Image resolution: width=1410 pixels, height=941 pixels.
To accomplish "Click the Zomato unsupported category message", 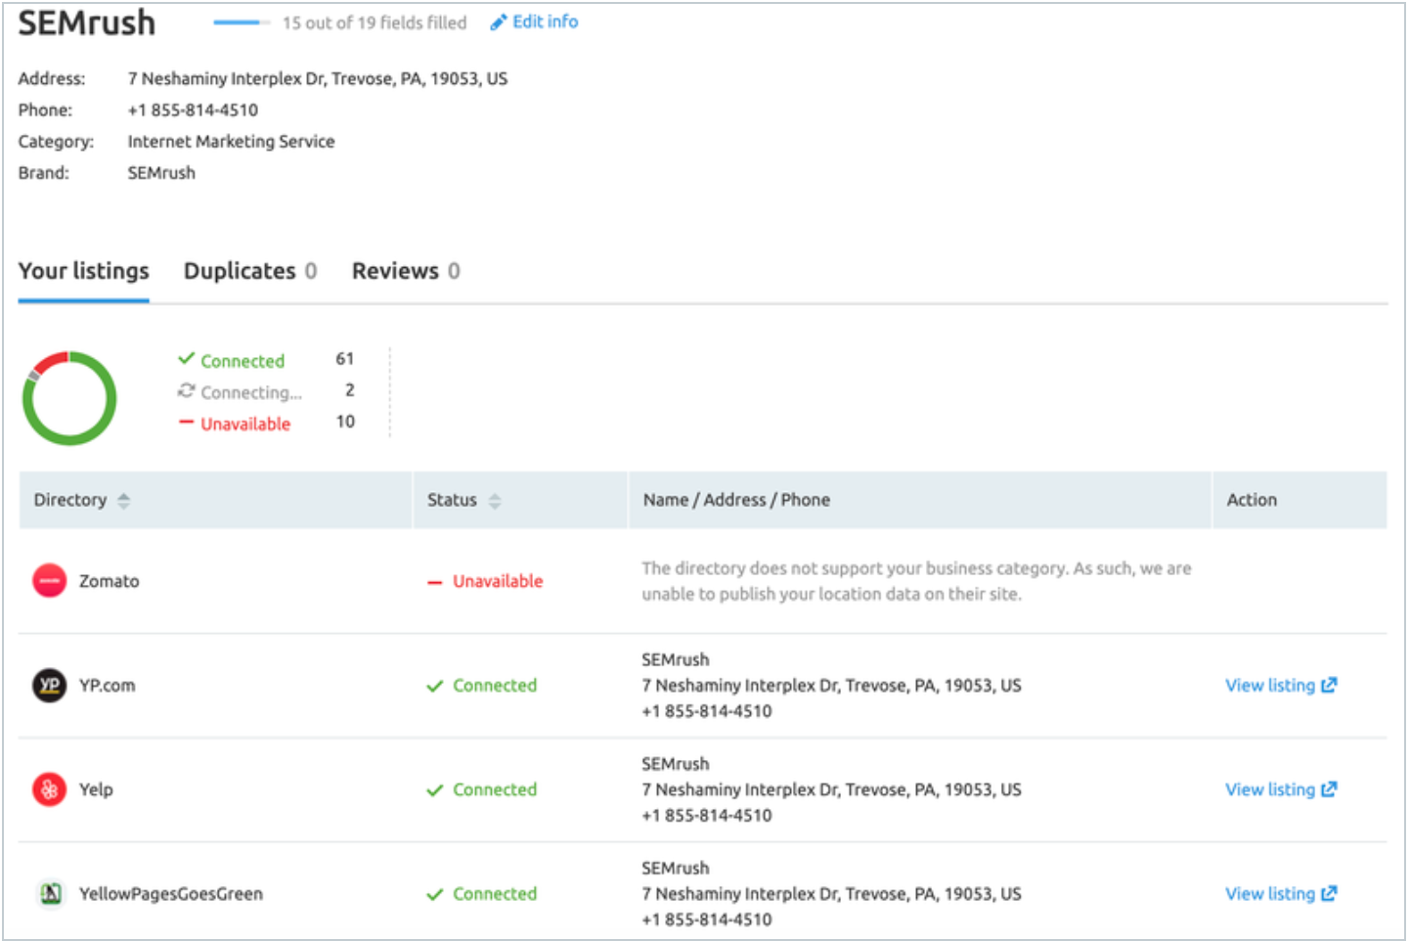I will [916, 581].
